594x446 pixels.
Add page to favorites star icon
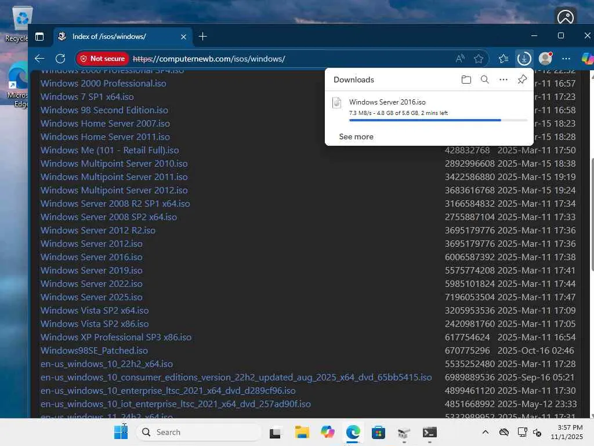pyautogui.click(x=478, y=59)
